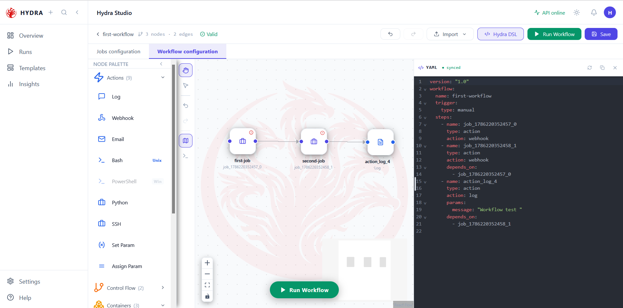Select the action_log_4 node
Viewport: 623px width, 308px height.
click(x=380, y=142)
